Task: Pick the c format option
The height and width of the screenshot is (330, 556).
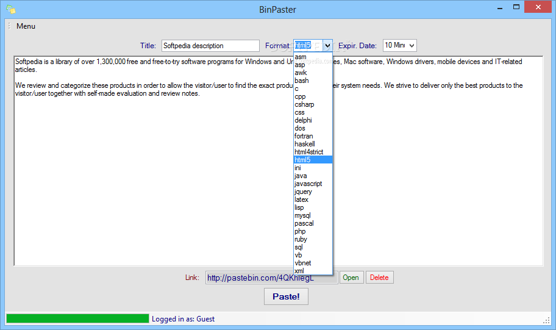Action: [313, 88]
